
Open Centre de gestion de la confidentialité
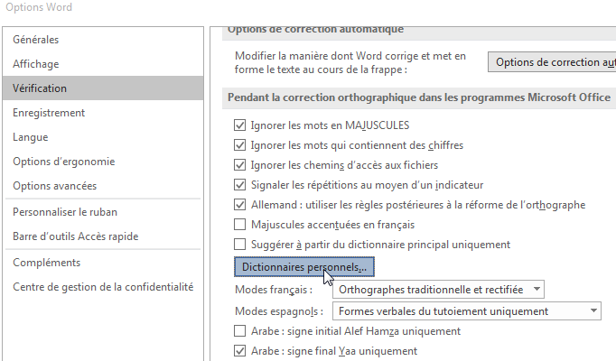click(x=103, y=287)
